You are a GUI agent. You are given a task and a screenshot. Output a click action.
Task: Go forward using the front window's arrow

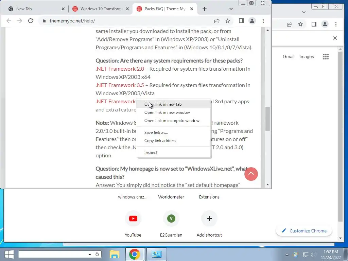tap(20, 21)
